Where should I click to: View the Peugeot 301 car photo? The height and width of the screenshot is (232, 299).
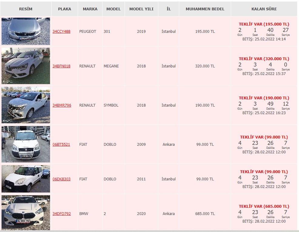point(26,31)
